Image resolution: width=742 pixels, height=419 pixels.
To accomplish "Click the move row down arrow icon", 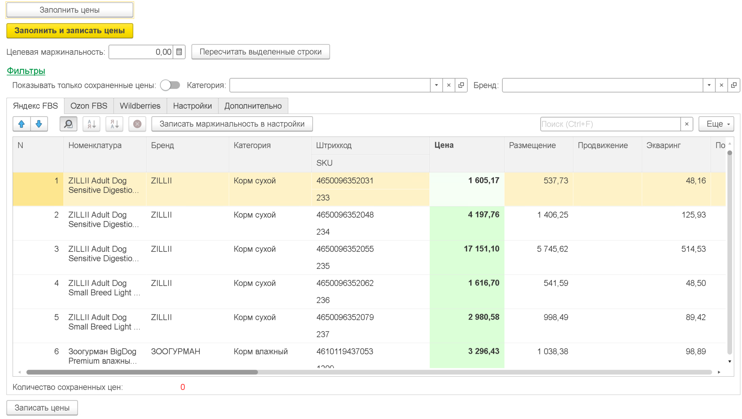I will (x=39, y=124).
